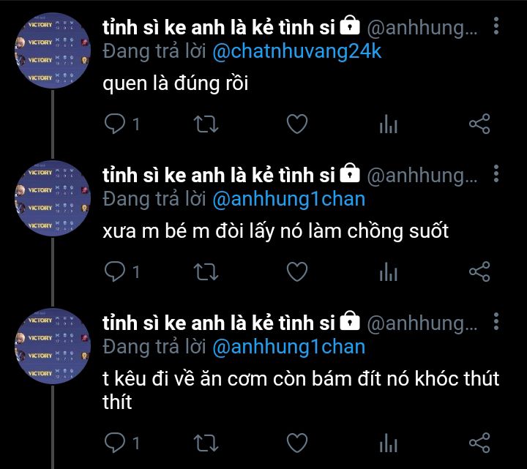Viewport: 527px width, 469px height.
Task: Like the 'quen là đúng rồi' tweet
Action: pyautogui.click(x=297, y=124)
